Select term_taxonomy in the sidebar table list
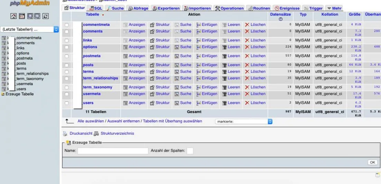The image size is (381, 184). click(30, 79)
